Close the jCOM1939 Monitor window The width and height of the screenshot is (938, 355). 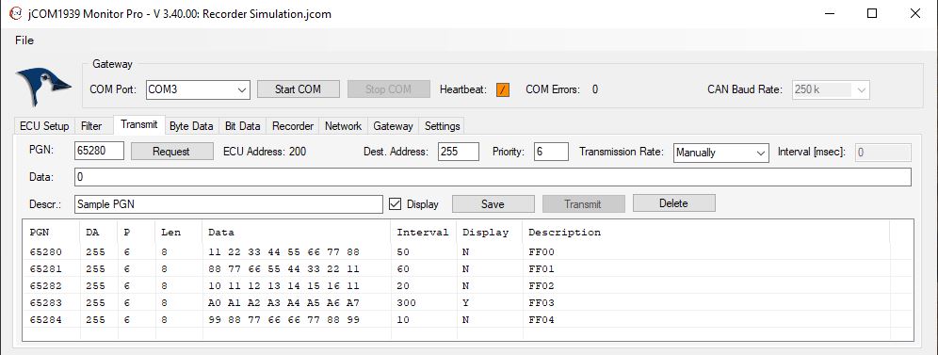click(x=915, y=13)
